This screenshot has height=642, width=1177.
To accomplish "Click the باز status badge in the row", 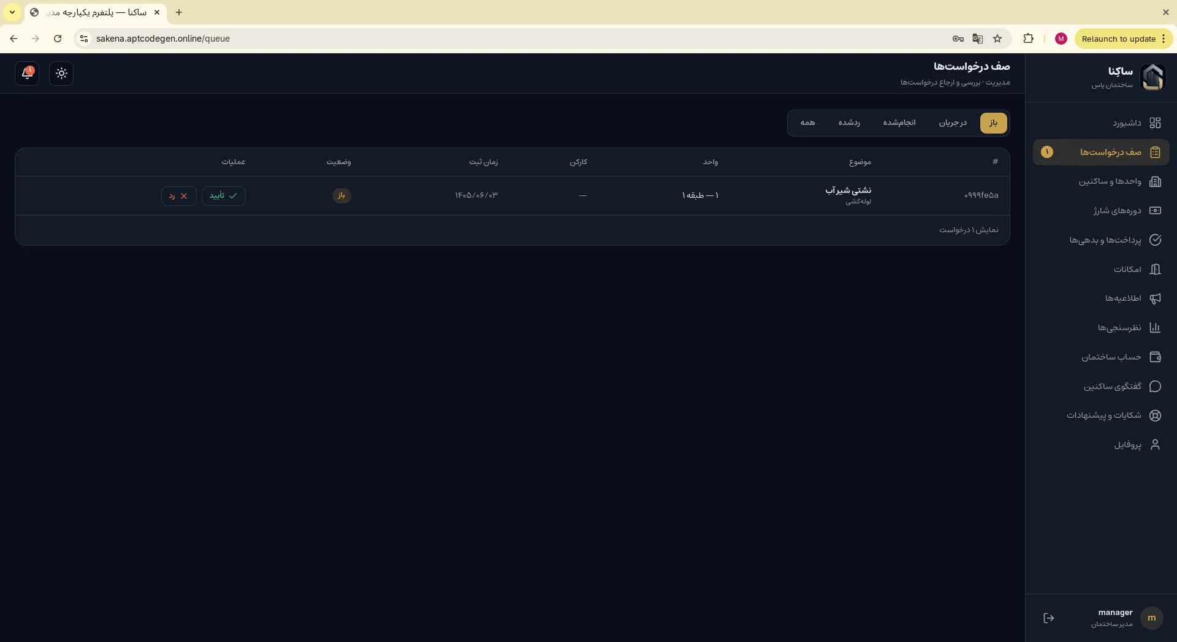I will [x=341, y=195].
